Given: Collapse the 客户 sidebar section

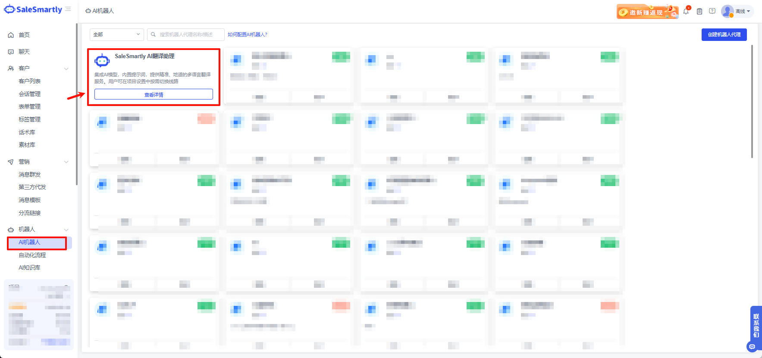Looking at the screenshot, I should point(66,68).
